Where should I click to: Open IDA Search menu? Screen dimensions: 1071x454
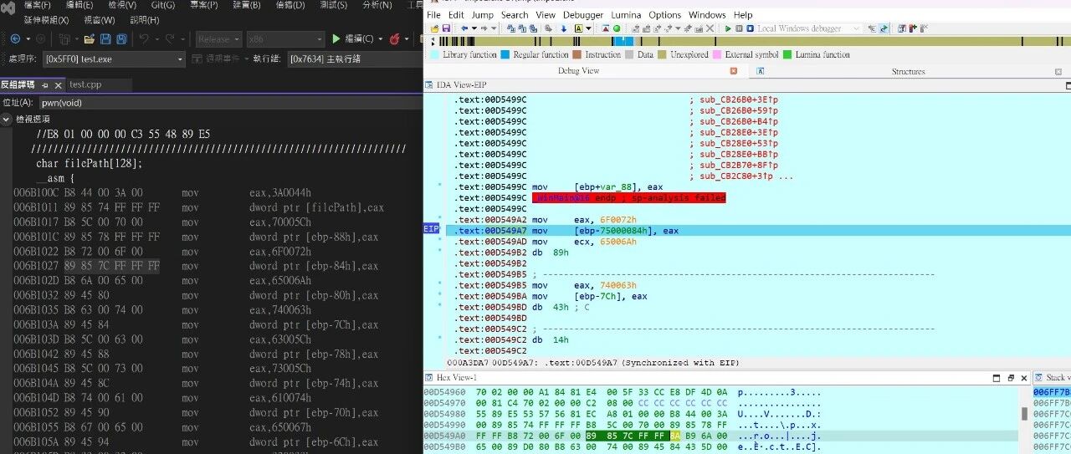pos(515,15)
